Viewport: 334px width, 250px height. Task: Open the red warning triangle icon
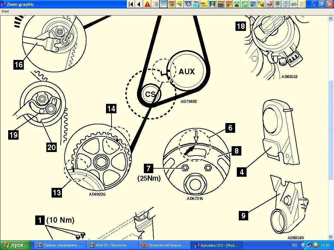(x=147, y=4)
